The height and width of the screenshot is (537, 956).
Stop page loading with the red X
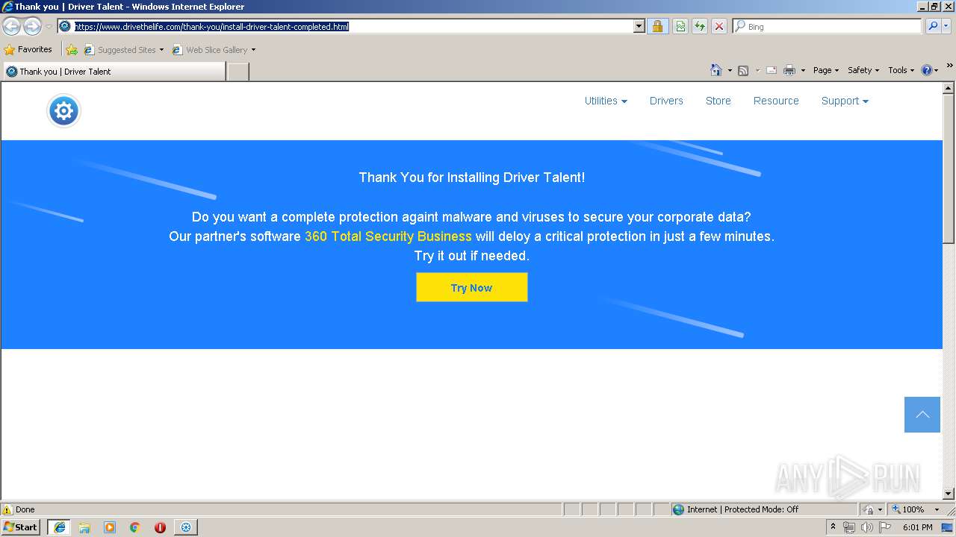click(719, 26)
